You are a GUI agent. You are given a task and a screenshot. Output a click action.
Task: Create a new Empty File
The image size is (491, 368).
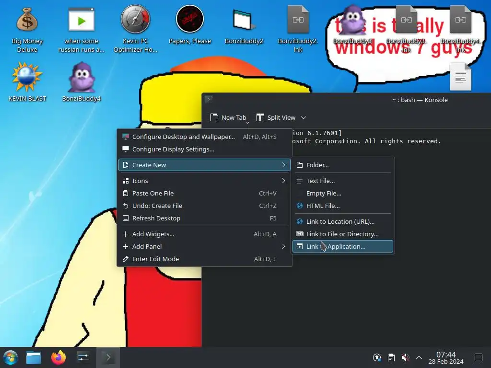pos(343,193)
